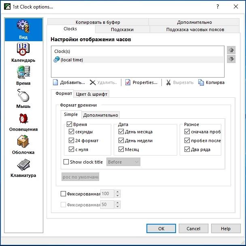This screenshot has height=246, width=246.
Task: Toggle the Месяц checkbox
Action: [x=121, y=149]
